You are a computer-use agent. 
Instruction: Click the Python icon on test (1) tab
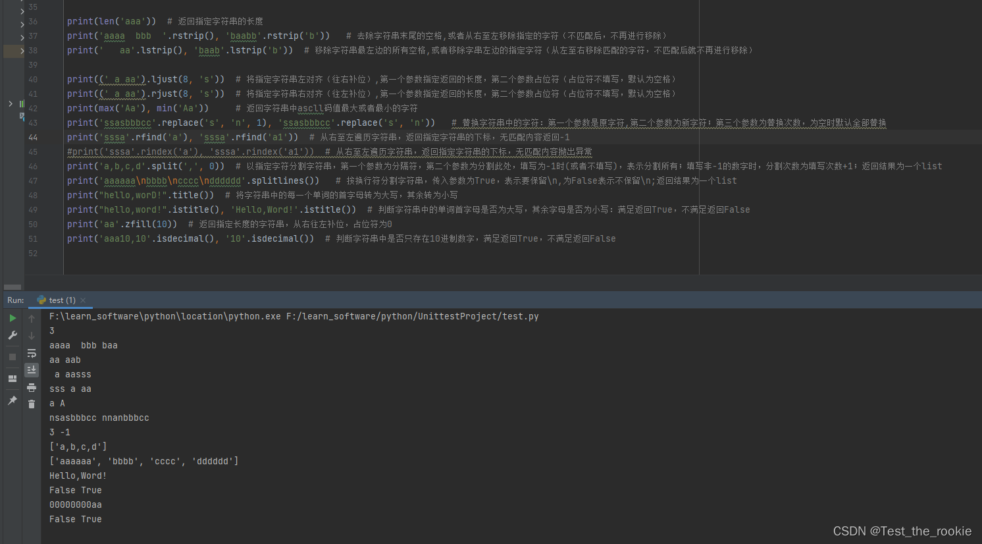pyautogui.click(x=41, y=300)
